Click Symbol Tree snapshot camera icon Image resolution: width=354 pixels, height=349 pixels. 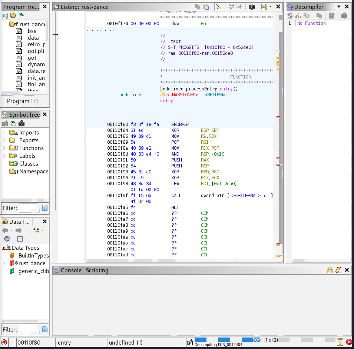pos(21,124)
